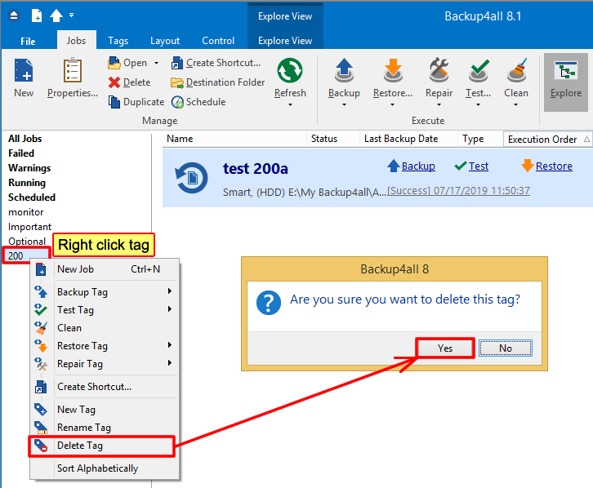Switch to the Layout tab
This screenshot has height=488, width=593.
[165, 41]
